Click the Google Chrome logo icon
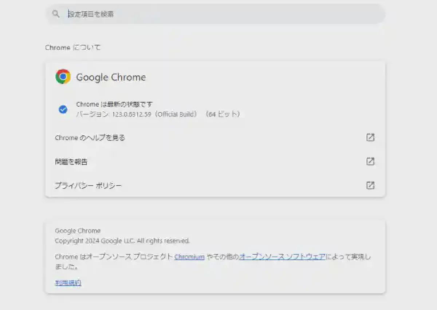 [x=63, y=77]
